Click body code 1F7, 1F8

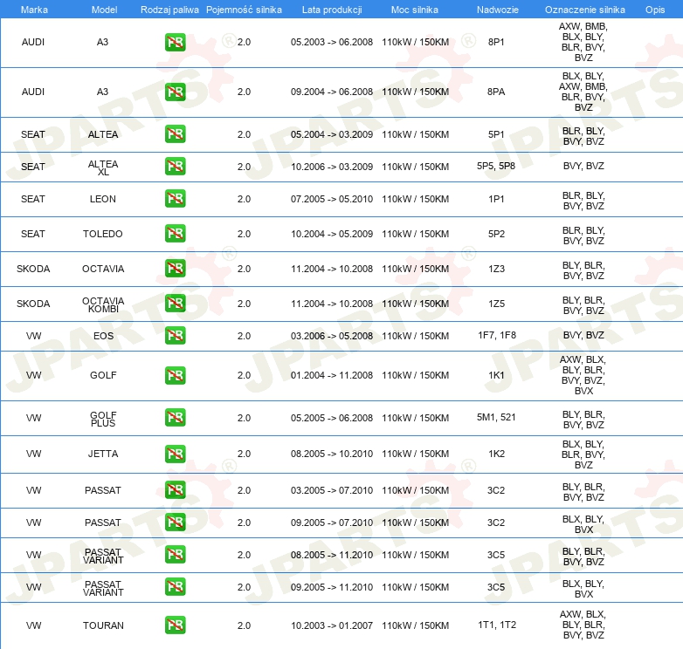pyautogui.click(x=497, y=335)
